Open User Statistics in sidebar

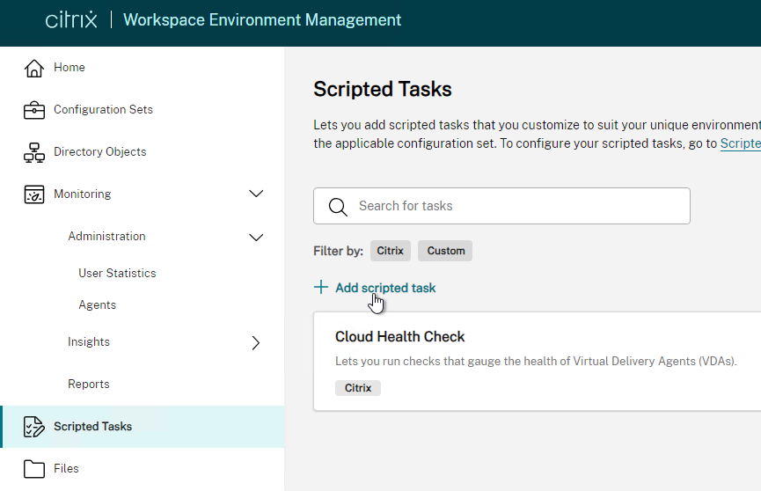[x=117, y=273]
